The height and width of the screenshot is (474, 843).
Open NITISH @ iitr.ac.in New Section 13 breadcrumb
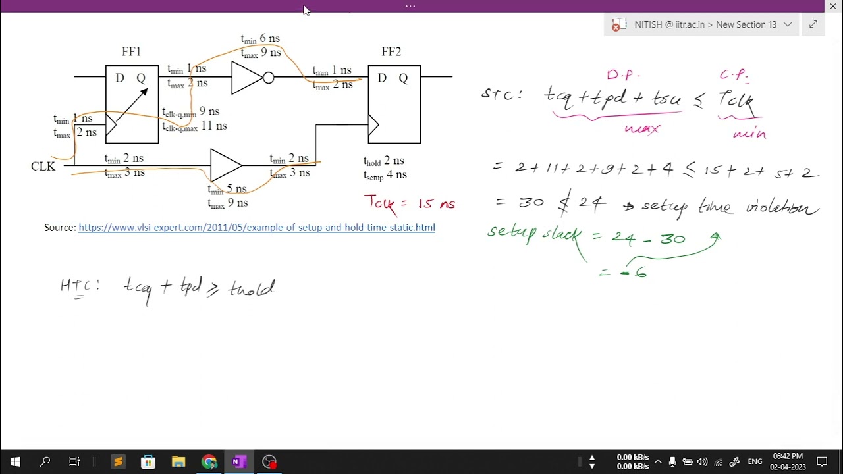[x=705, y=24]
